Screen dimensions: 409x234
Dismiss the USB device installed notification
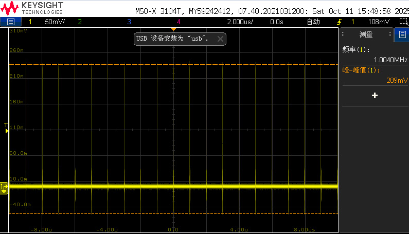(x=220, y=39)
